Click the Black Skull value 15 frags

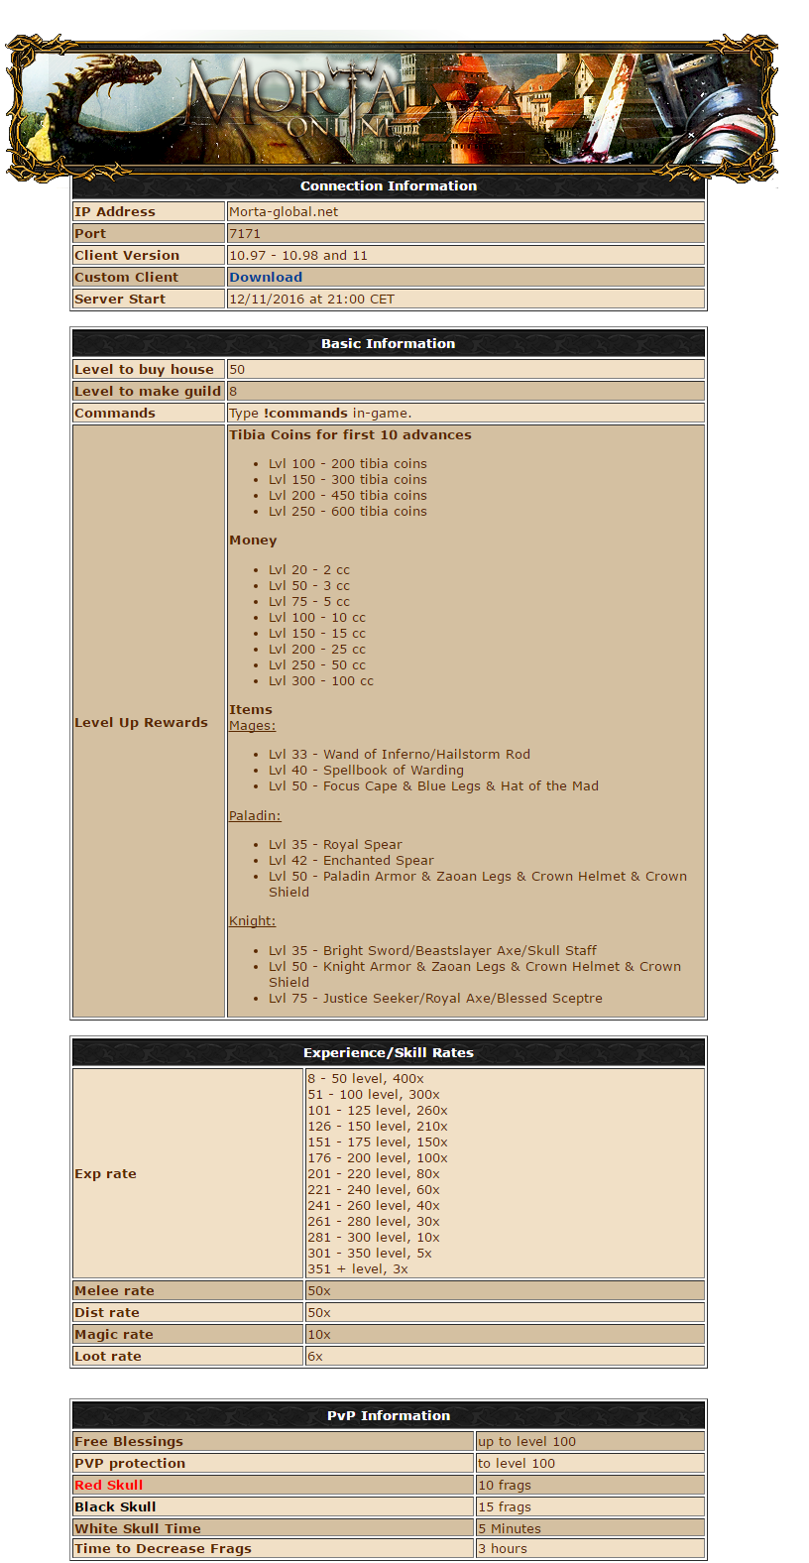click(x=505, y=1507)
